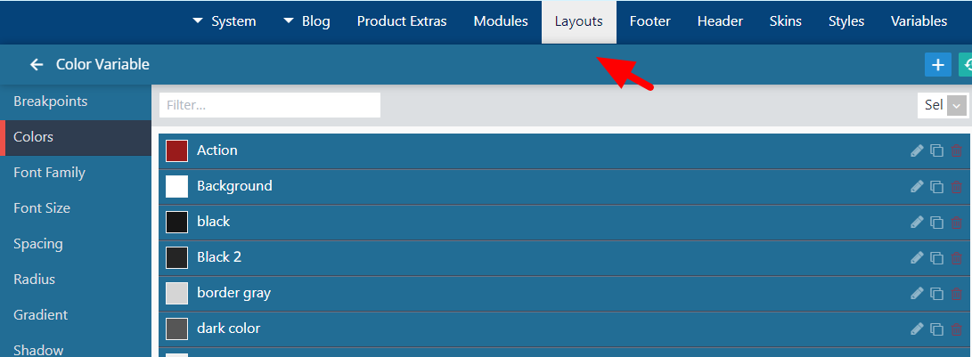This screenshot has width=972, height=357.
Task: Go to the Product Extras tab
Action: tap(402, 21)
